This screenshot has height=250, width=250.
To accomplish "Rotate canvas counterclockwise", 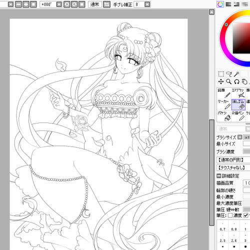I will click(66, 4).
